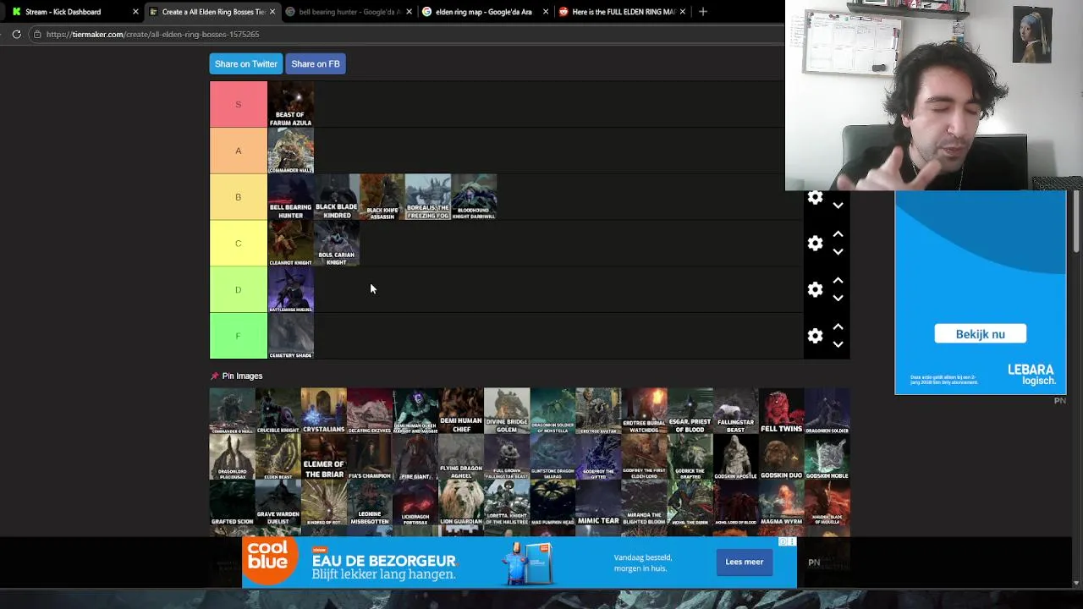Select Lion Guardian boss image
The width and height of the screenshot is (1083, 609).
tap(461, 502)
